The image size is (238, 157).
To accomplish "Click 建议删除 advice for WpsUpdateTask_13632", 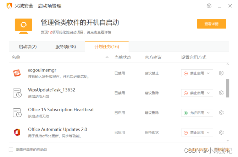I will [152, 93].
